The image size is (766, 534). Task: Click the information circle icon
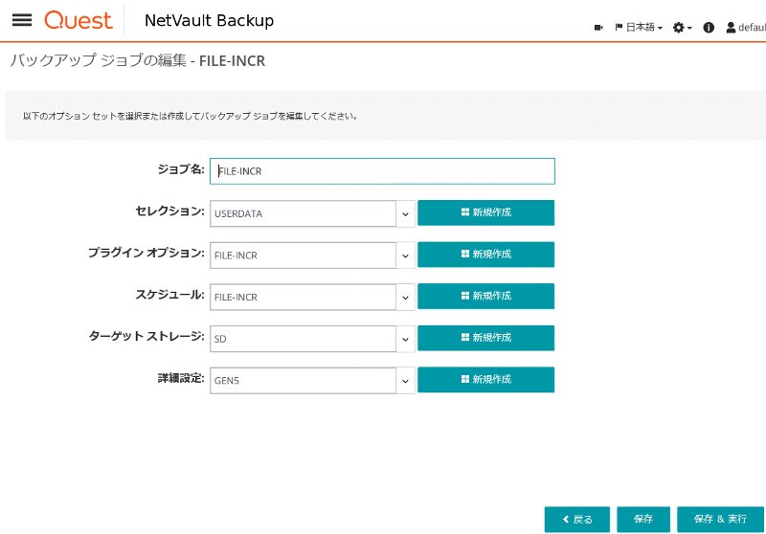point(709,28)
